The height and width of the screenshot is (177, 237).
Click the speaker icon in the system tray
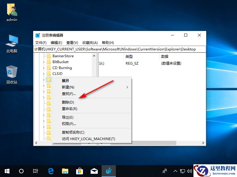(x=190, y=171)
